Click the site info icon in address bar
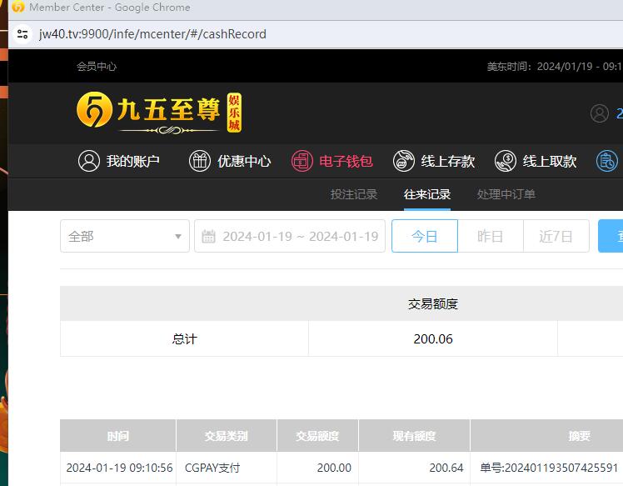This screenshot has height=486, width=623. 22,35
